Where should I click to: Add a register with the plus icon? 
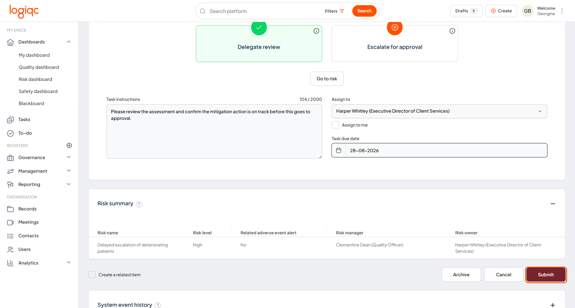[69, 146]
